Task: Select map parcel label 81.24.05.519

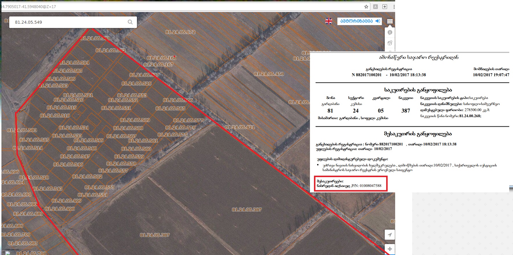Action: click(x=62, y=108)
